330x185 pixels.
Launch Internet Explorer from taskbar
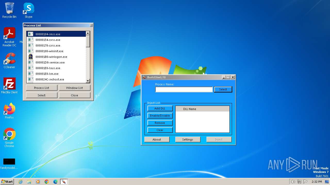pos(20,182)
